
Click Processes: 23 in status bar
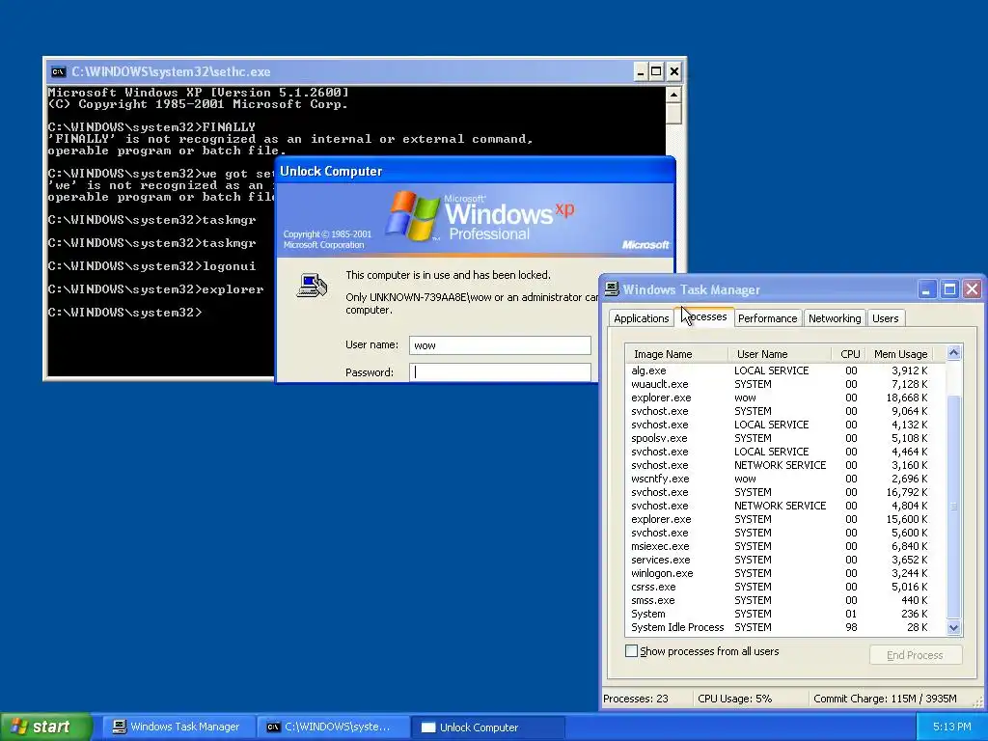point(635,699)
